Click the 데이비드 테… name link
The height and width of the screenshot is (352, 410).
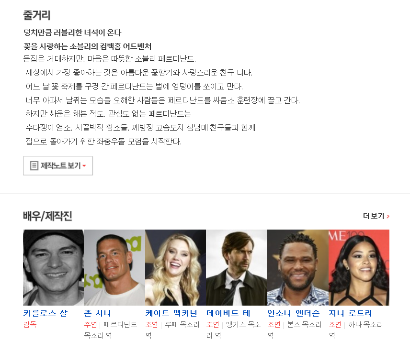232,313
